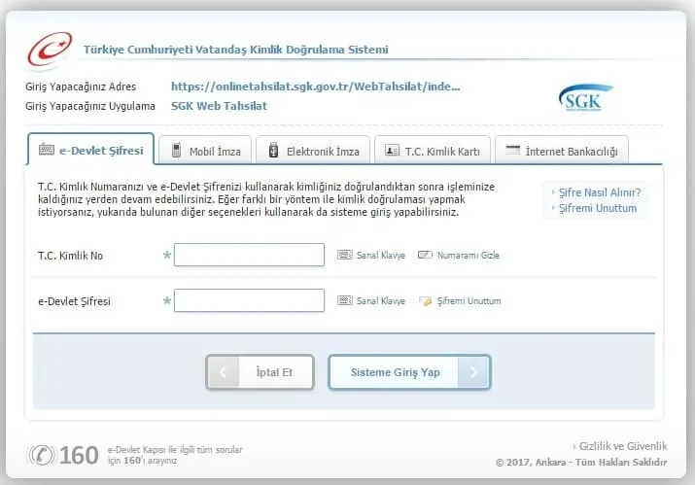This screenshot has width=695, height=485.
Task: Focus the e-Devlet Şifresi password field
Action: (249, 301)
